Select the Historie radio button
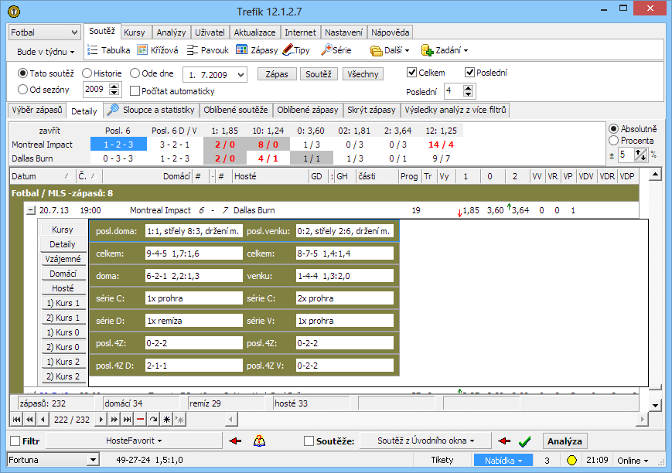672x473 pixels. pos(87,73)
